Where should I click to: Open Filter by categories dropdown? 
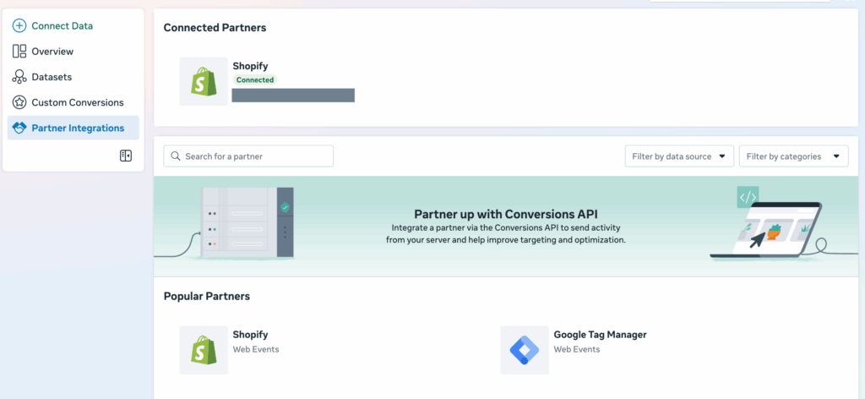pyautogui.click(x=793, y=156)
